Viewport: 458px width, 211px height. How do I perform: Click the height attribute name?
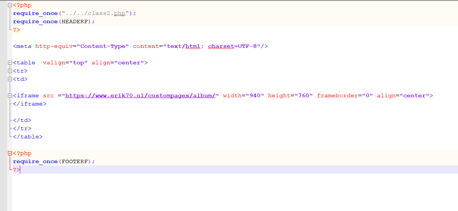click(279, 95)
